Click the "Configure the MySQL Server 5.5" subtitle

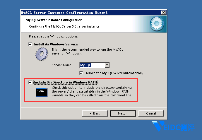[x=65, y=26]
